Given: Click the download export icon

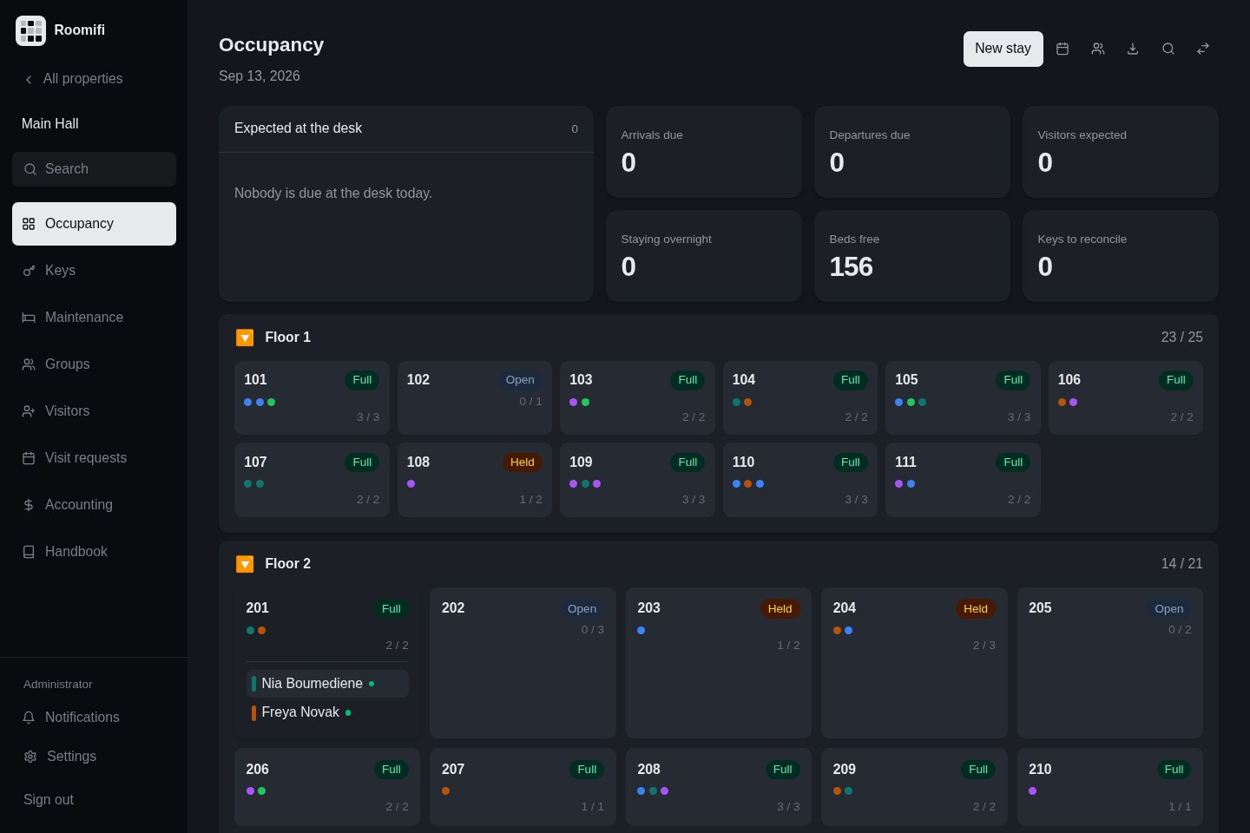Looking at the screenshot, I should click(1133, 49).
